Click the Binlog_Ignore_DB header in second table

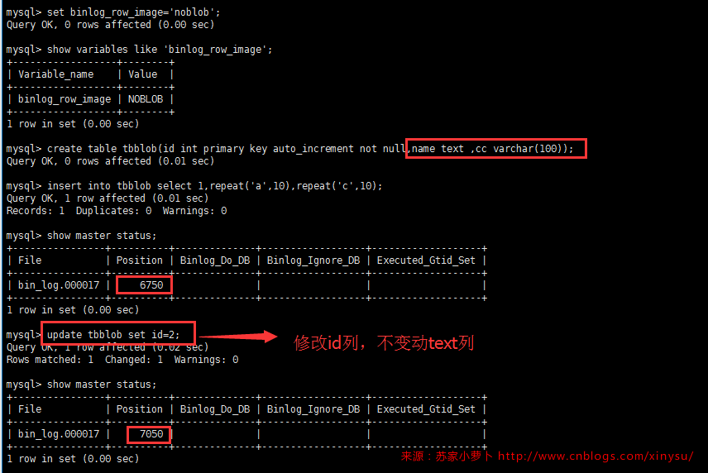[x=313, y=409]
